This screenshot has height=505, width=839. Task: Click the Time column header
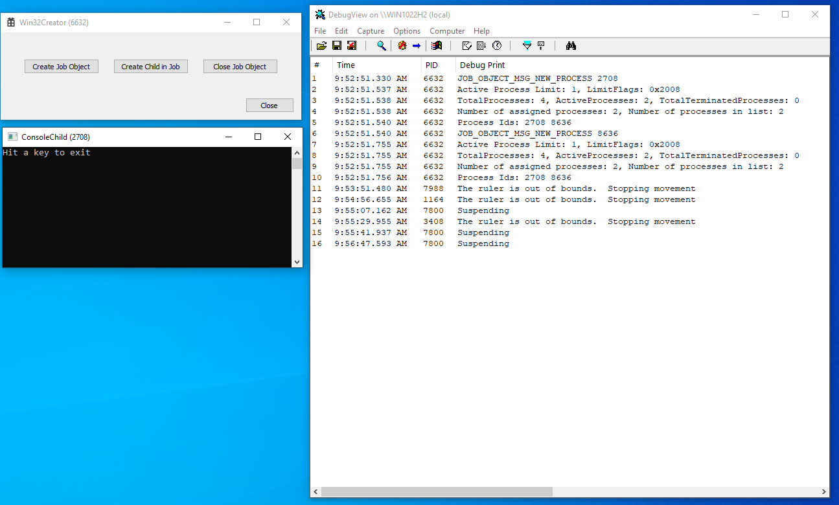pos(377,65)
